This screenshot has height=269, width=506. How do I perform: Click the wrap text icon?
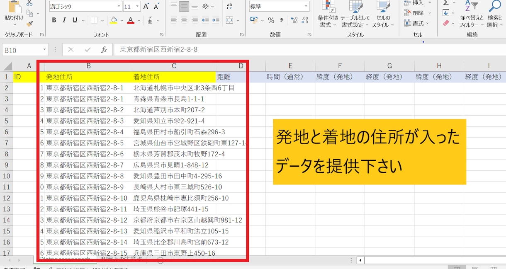pos(229,7)
